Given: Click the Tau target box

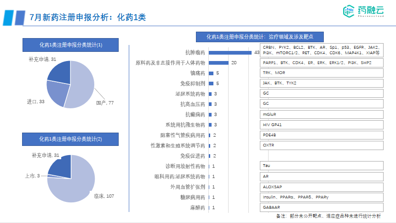Looking at the screenshot, I should [x=321, y=166].
